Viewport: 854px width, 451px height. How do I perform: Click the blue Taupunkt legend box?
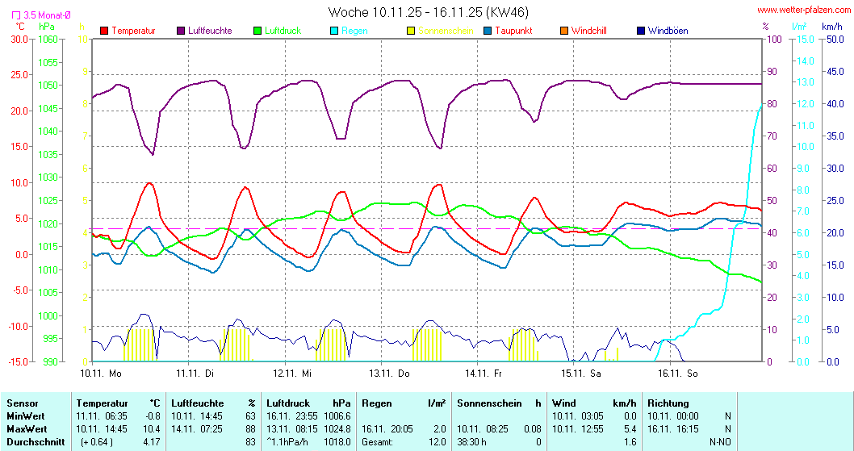(x=488, y=31)
